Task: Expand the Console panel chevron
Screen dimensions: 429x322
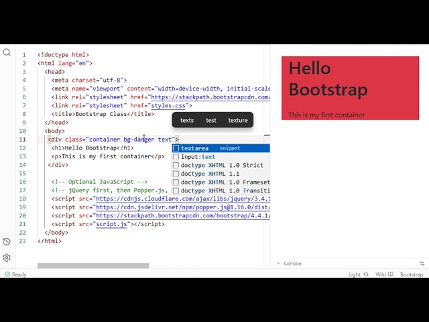Action: [x=278, y=264]
